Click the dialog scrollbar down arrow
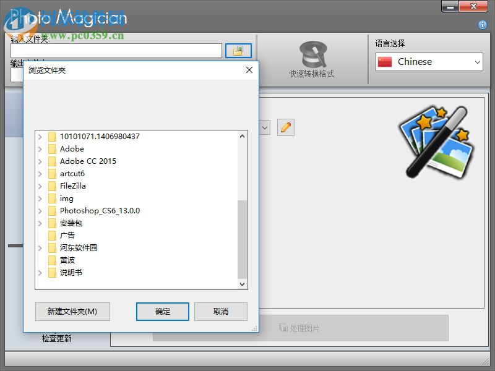The image size is (495, 371). pyautogui.click(x=243, y=284)
